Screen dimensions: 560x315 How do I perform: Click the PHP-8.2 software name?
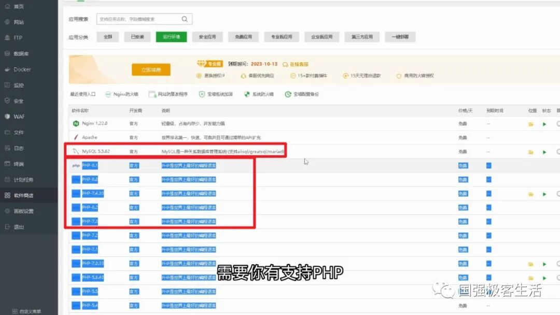(x=90, y=207)
